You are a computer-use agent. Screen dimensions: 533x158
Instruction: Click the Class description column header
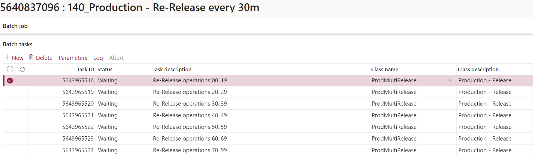coord(478,70)
